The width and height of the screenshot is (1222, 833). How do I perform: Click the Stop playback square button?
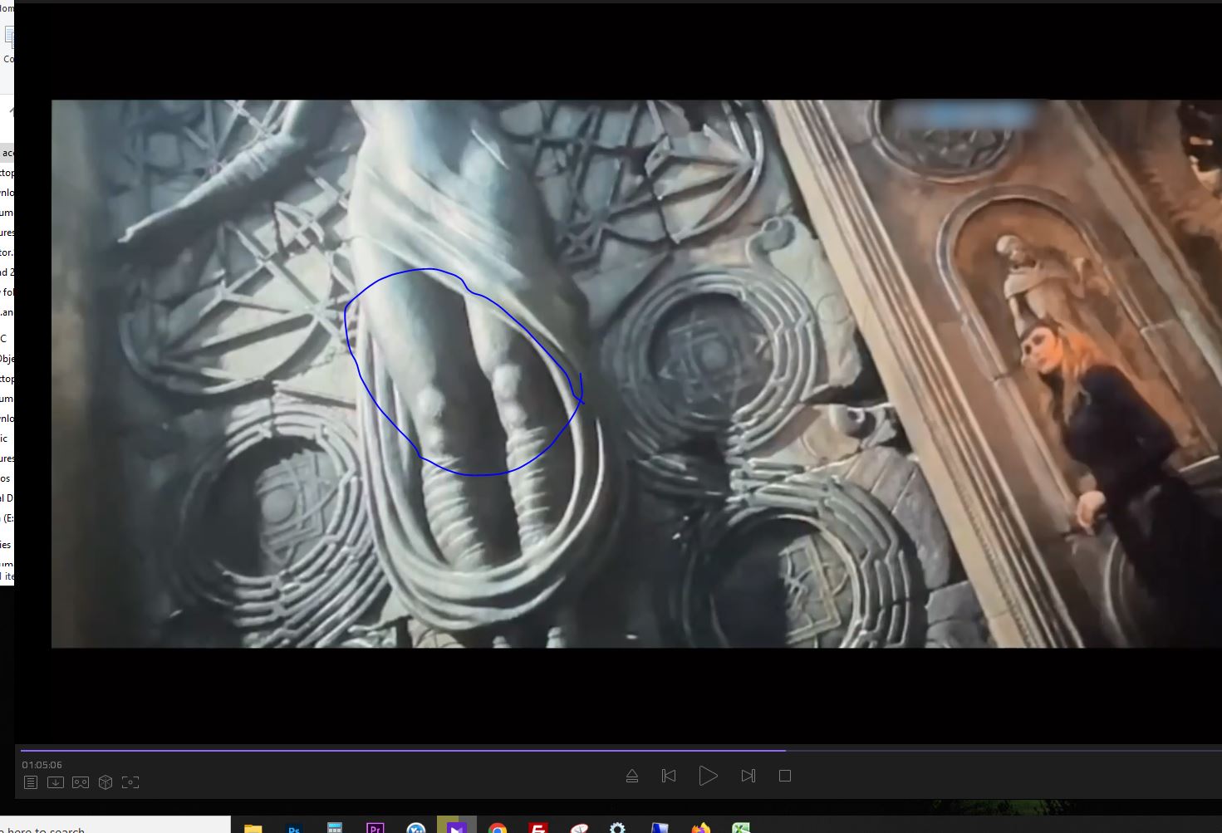click(x=784, y=776)
